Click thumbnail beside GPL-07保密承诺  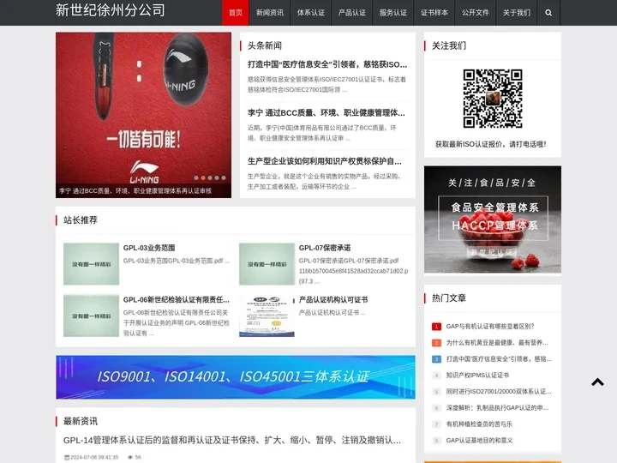[267, 264]
